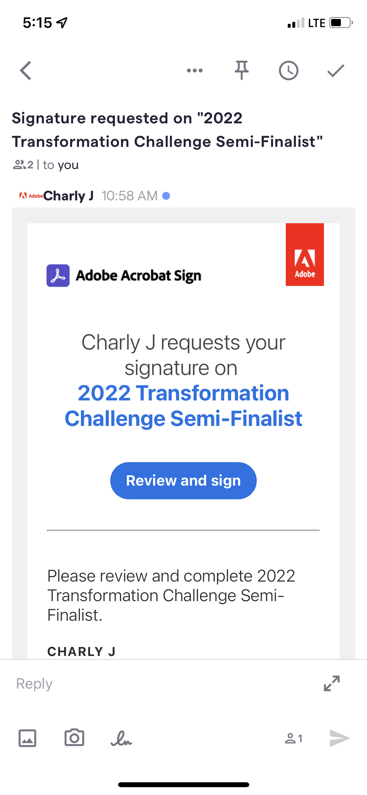Insert a signature using the signature icon
The height and width of the screenshot is (795, 367).
(121, 739)
